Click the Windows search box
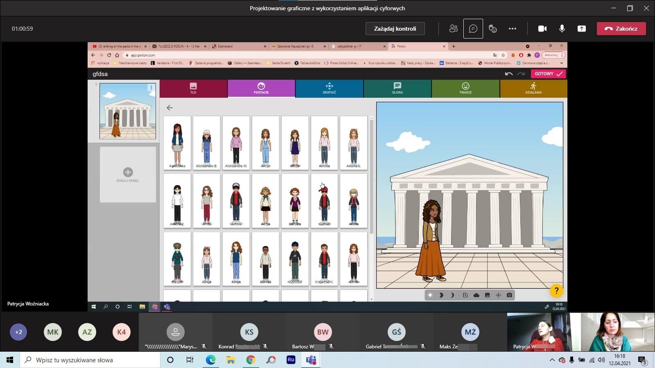This screenshot has width=655, height=368. coord(90,360)
